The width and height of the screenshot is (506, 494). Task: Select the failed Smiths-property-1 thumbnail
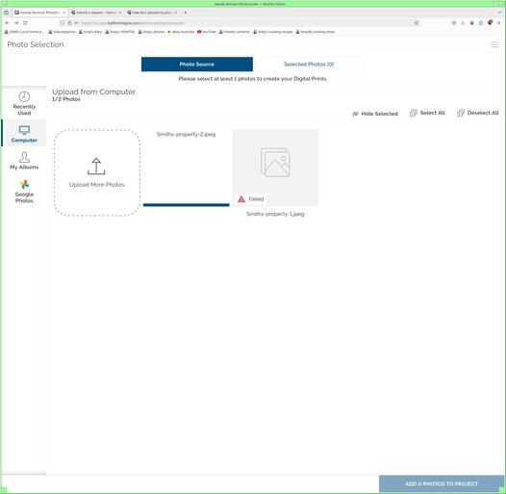coord(275,168)
